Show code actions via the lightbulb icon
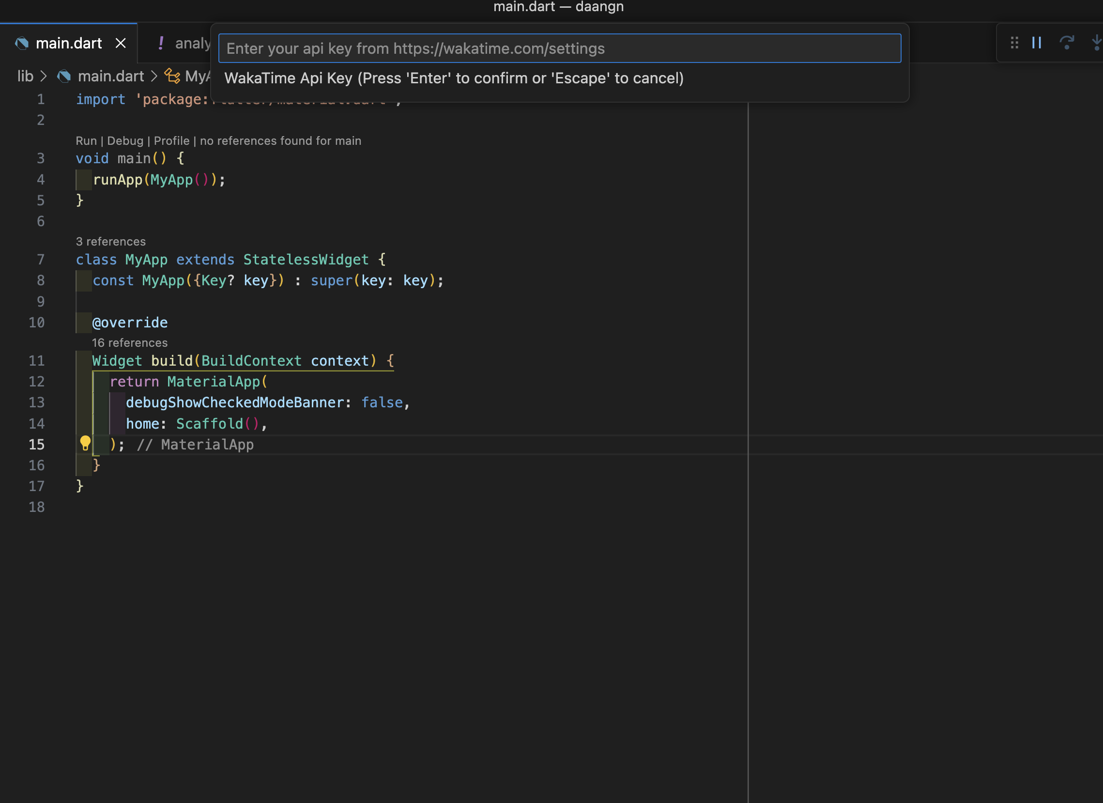1103x803 pixels. tap(85, 444)
